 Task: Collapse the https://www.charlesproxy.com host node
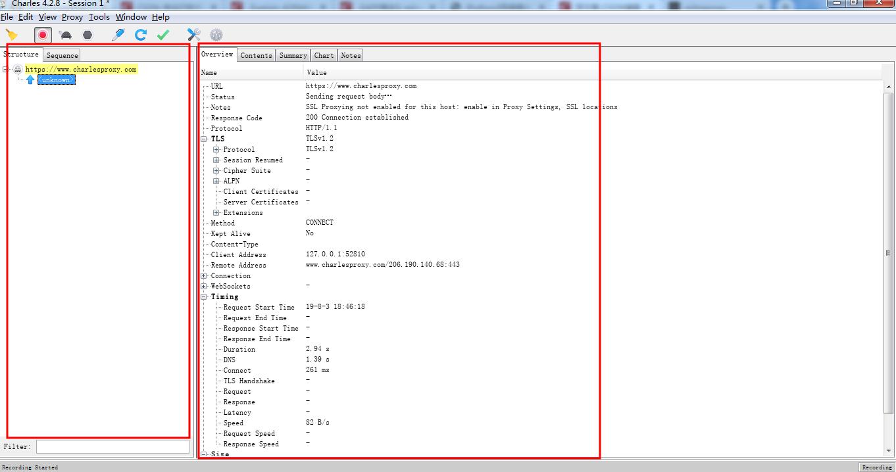pos(6,69)
